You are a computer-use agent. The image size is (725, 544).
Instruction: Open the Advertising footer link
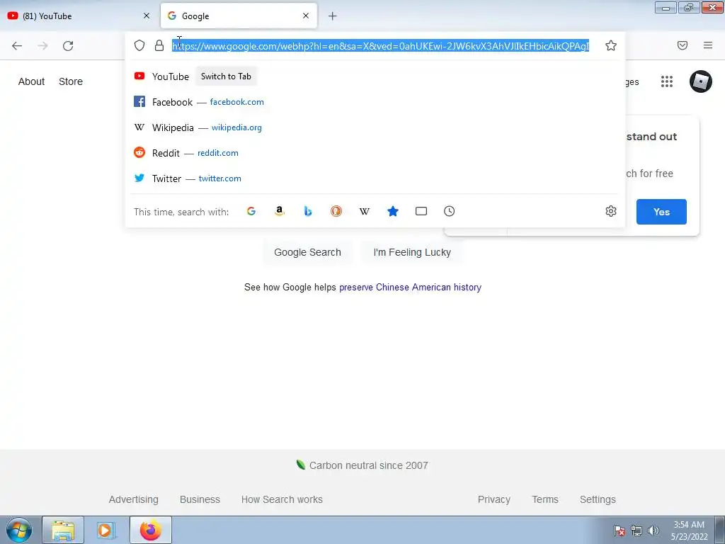point(134,499)
